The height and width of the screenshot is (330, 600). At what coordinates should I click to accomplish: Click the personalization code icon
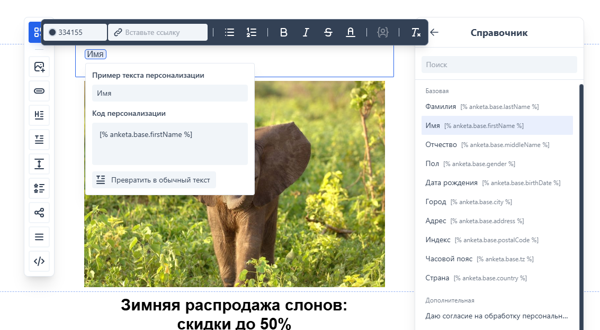[383, 32]
